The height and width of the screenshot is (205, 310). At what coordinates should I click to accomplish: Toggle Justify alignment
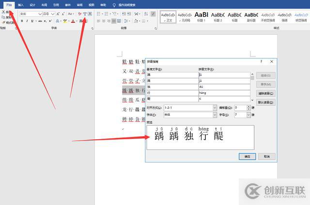114,21
